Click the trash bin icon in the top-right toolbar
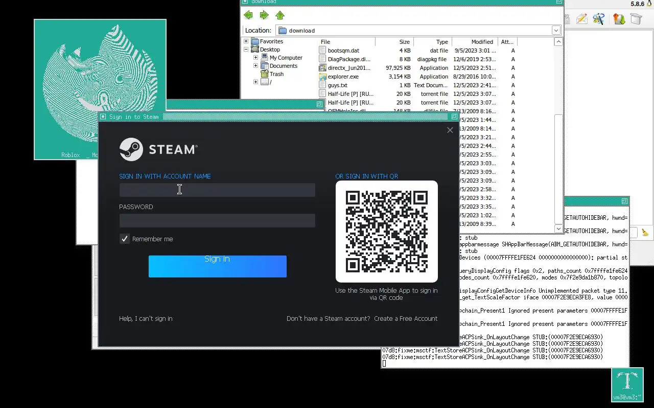The width and height of the screenshot is (654, 408). tap(636, 19)
